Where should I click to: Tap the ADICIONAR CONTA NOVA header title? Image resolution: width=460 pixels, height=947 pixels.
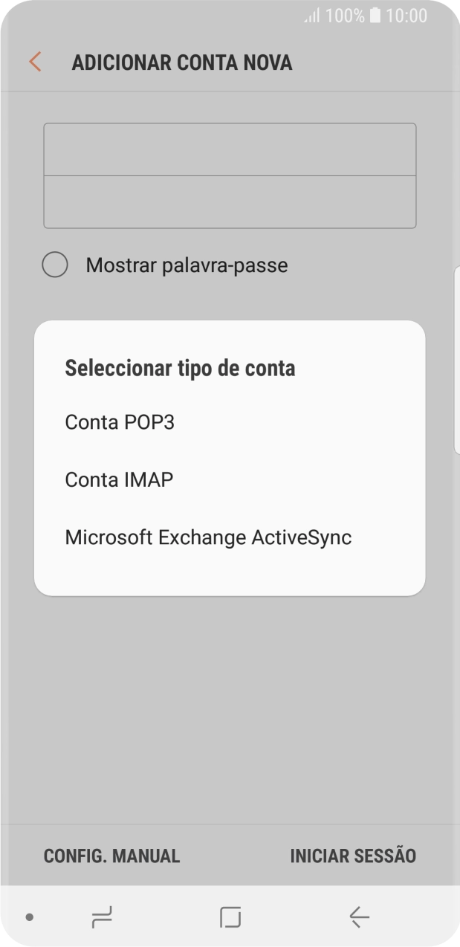[x=183, y=62]
